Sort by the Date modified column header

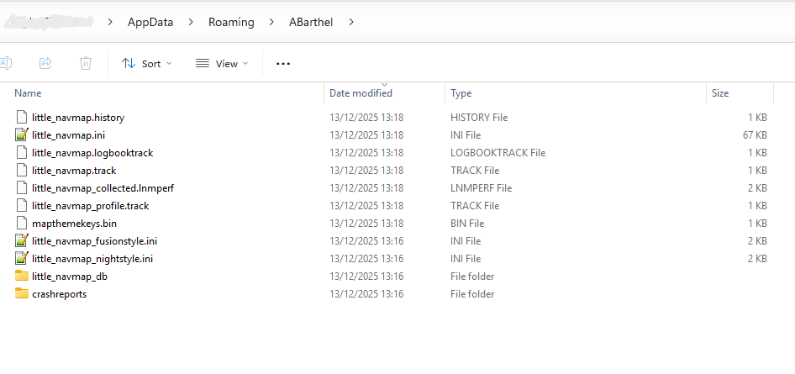tap(361, 93)
